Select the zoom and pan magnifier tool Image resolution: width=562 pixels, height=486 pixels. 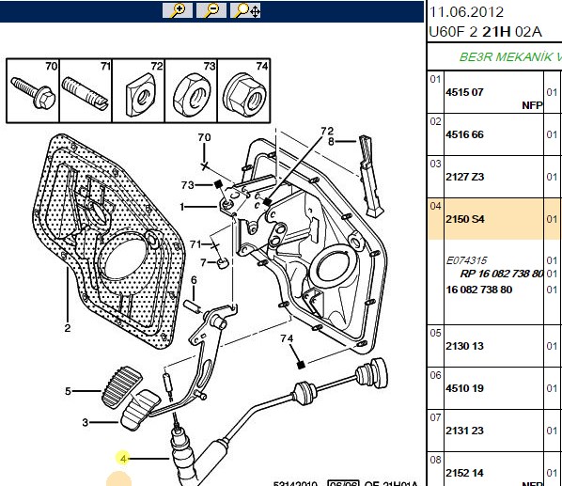point(245,10)
